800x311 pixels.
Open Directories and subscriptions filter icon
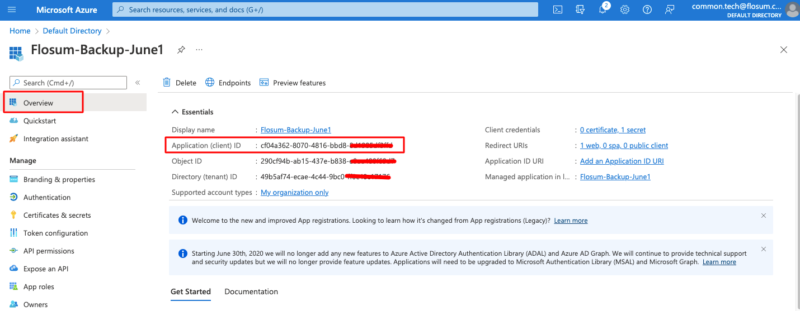(x=580, y=9)
